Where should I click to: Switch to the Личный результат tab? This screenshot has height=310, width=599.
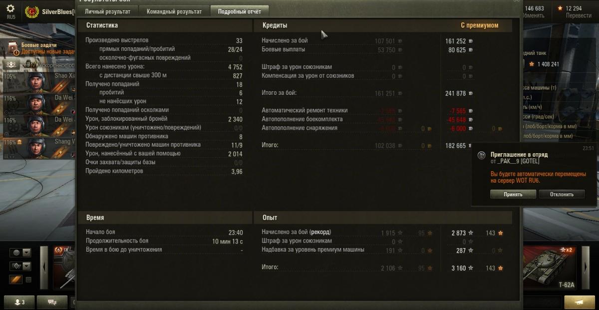[107, 11]
